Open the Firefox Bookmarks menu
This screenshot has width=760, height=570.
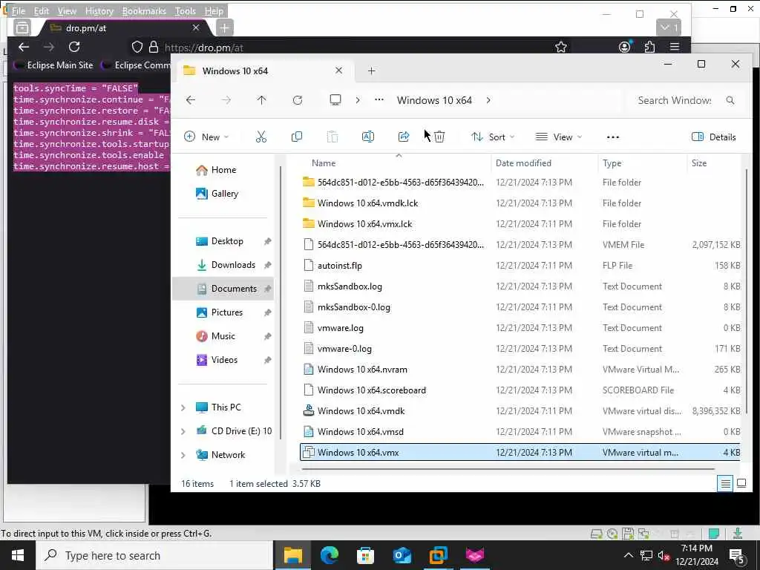point(144,10)
